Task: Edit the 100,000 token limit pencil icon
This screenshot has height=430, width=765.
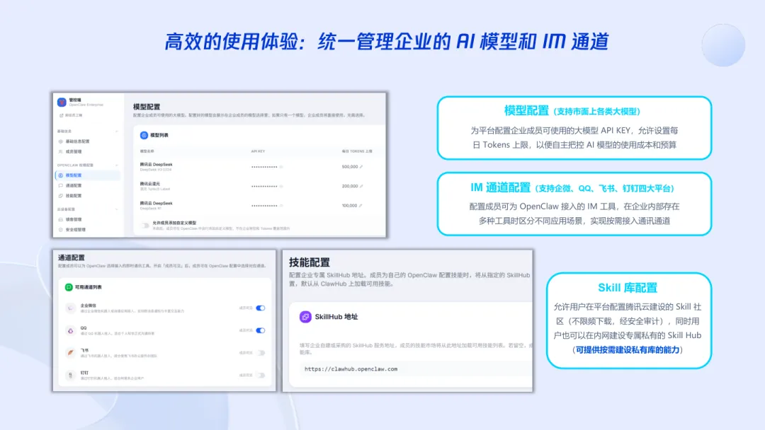Action: (x=361, y=206)
